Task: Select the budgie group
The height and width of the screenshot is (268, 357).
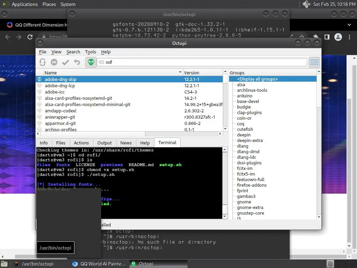Action: [244, 107]
